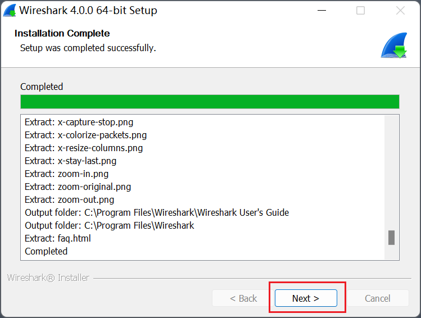
Task: Select the 'Extract: x-colorize-packets.png' log entry
Action: tap(85, 135)
